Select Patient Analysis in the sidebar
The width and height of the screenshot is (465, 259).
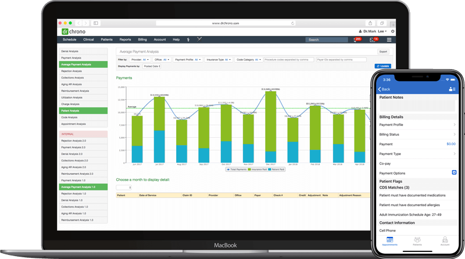[83, 110]
